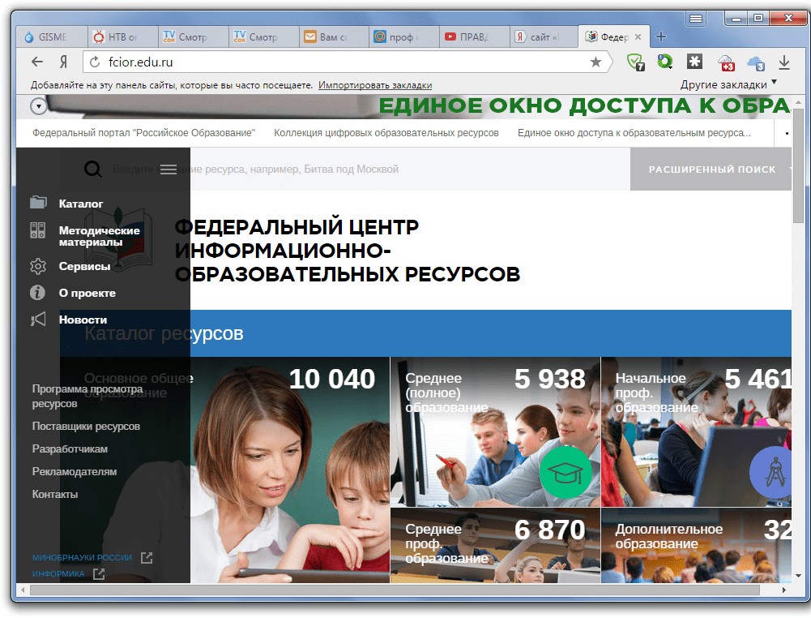
Task: Collapse the top banner with round arrow
Action: tap(39, 106)
